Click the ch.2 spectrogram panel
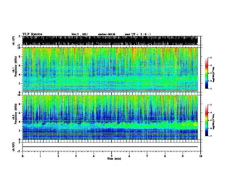Viewport: 226px width, 175px height. coord(110,117)
